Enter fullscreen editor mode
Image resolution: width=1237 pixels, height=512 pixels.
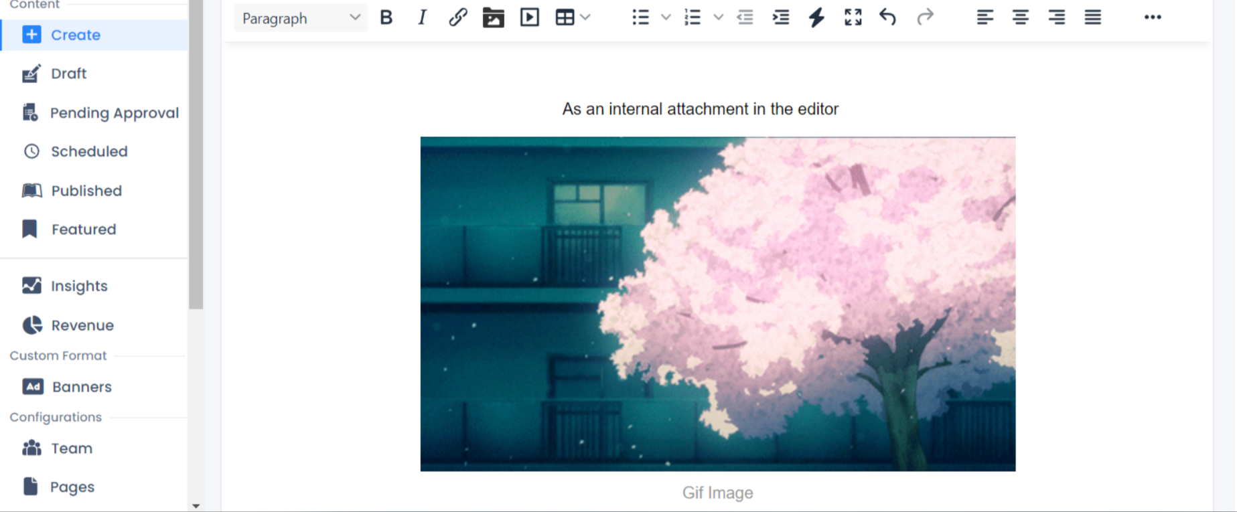pyautogui.click(x=853, y=17)
